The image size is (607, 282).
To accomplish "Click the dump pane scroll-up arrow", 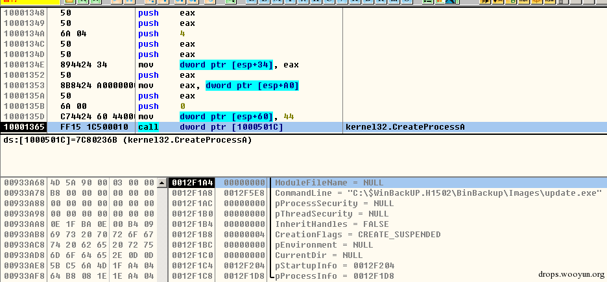I will [x=162, y=183].
